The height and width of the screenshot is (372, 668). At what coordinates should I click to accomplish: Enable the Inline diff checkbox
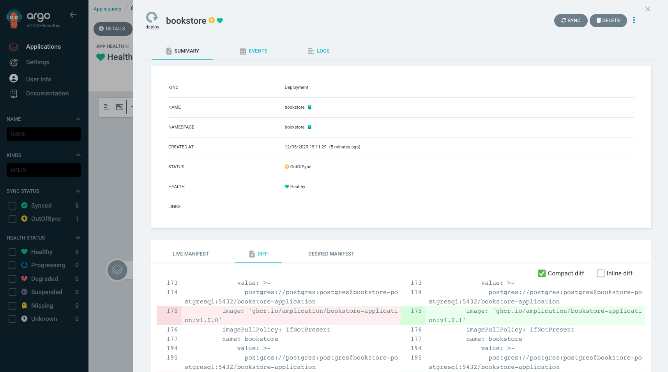pyautogui.click(x=600, y=273)
